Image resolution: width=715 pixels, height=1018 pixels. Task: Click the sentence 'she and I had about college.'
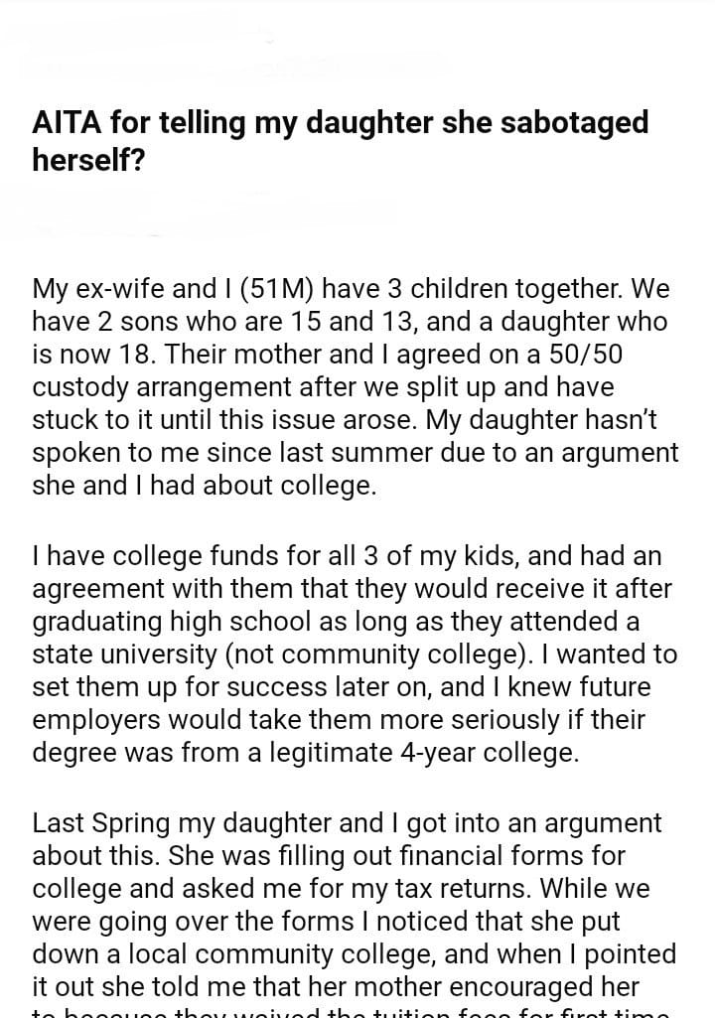tap(205, 487)
